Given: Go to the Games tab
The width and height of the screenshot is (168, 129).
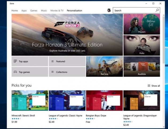Looking at the screenshot, I should pyautogui.click(x=34, y=11).
